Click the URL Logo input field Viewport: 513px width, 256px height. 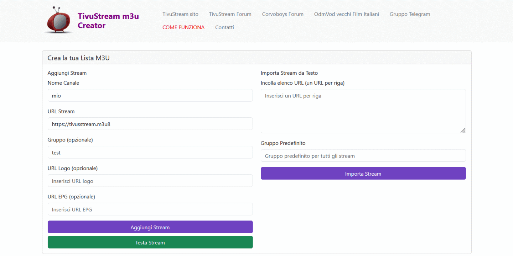tap(150, 181)
